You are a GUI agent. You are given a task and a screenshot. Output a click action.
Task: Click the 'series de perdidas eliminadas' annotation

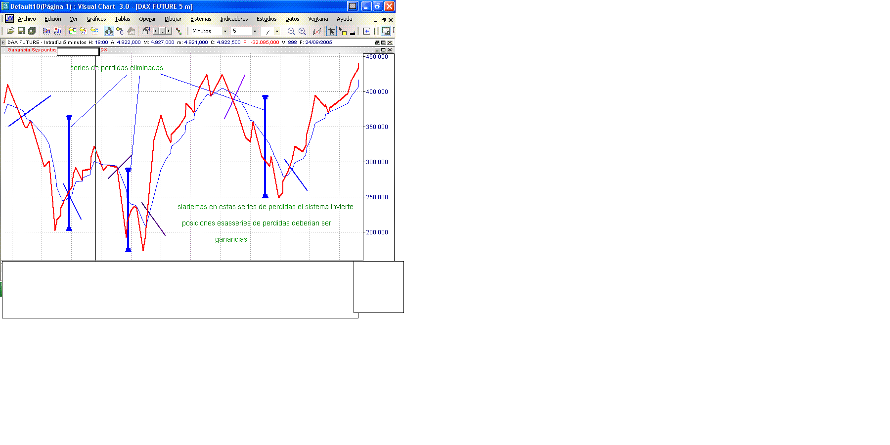(117, 68)
